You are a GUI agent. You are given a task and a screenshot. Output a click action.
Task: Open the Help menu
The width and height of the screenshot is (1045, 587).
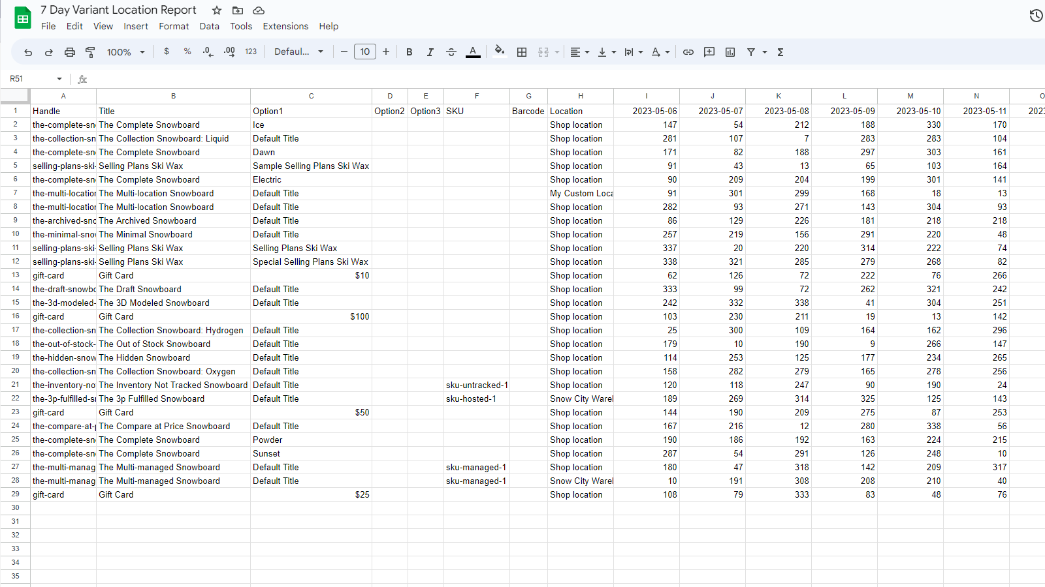329,26
